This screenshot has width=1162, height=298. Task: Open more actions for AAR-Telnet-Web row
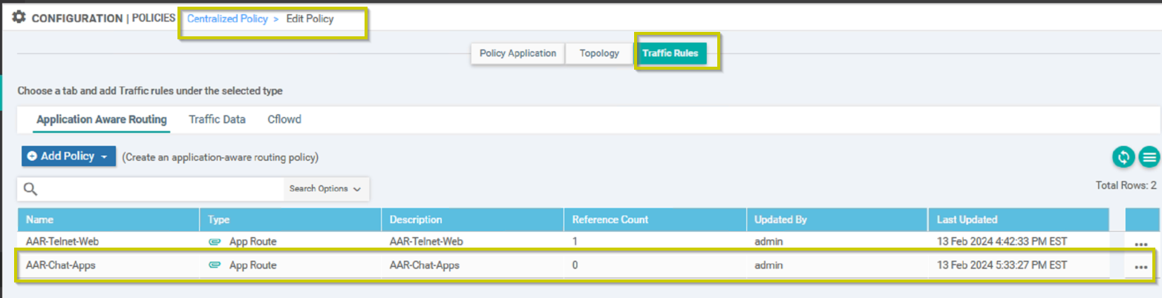[1141, 243]
